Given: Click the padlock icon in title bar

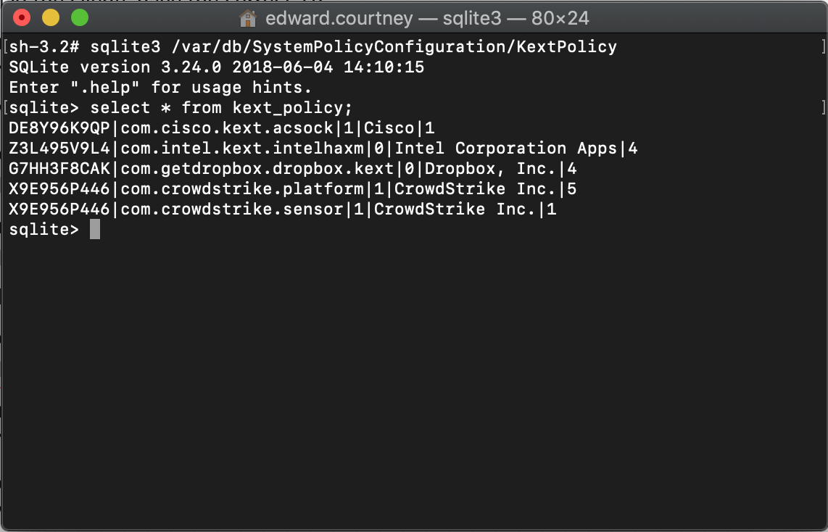Looking at the screenshot, I should (247, 18).
